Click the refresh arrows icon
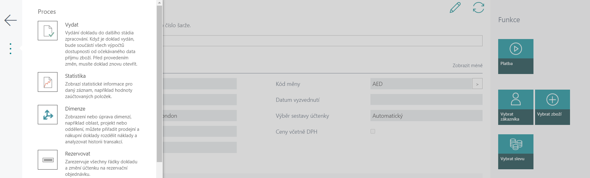Screen dimensions: 590x178 478,7
